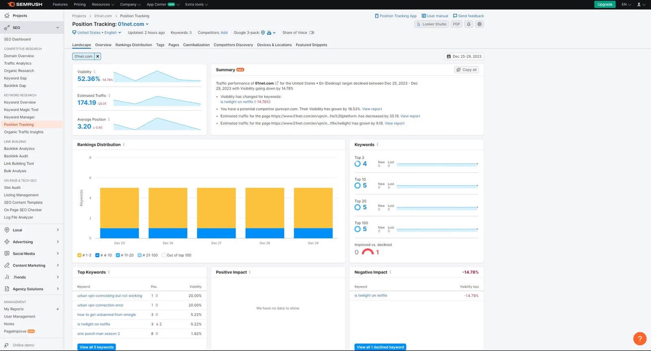Open the Cannibalization tab

pos(197,45)
